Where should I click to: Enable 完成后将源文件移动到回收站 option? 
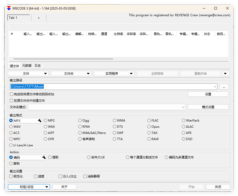click(11, 94)
